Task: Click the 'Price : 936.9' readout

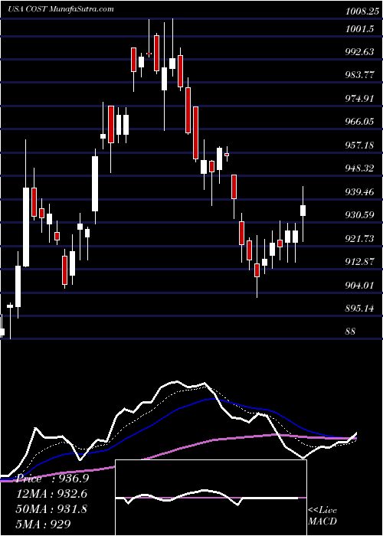Action: (52, 479)
